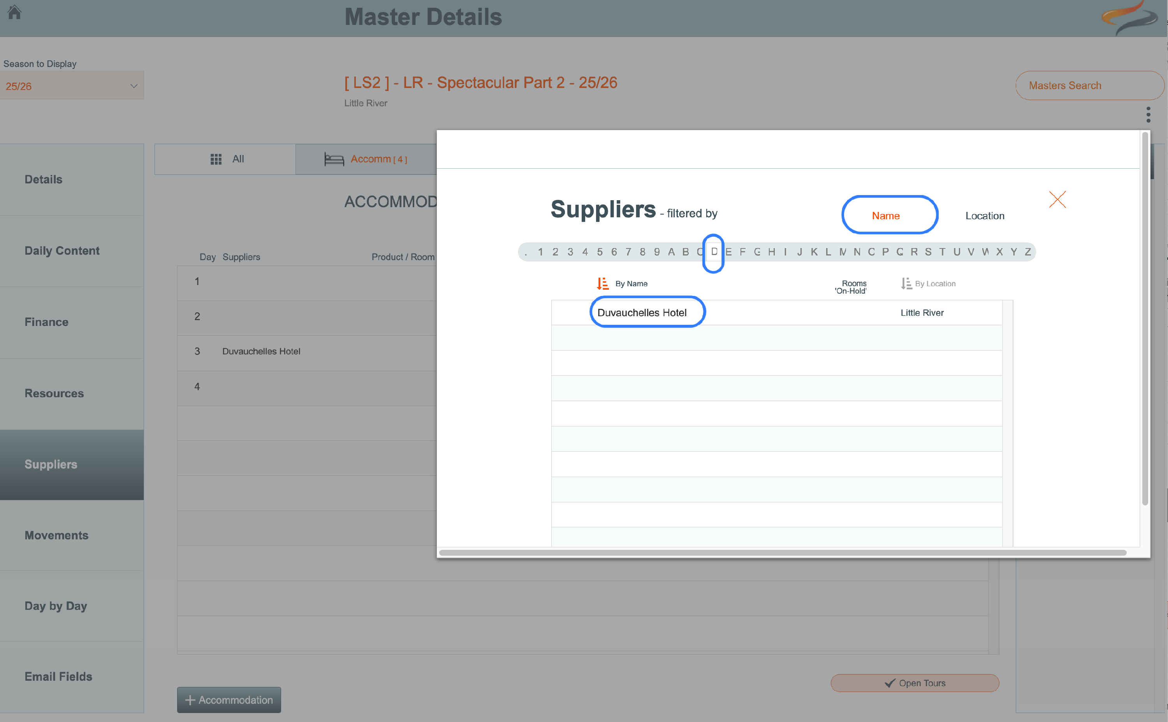
Task: Select Duvauchelles Hotel in supplier list
Action: [642, 312]
